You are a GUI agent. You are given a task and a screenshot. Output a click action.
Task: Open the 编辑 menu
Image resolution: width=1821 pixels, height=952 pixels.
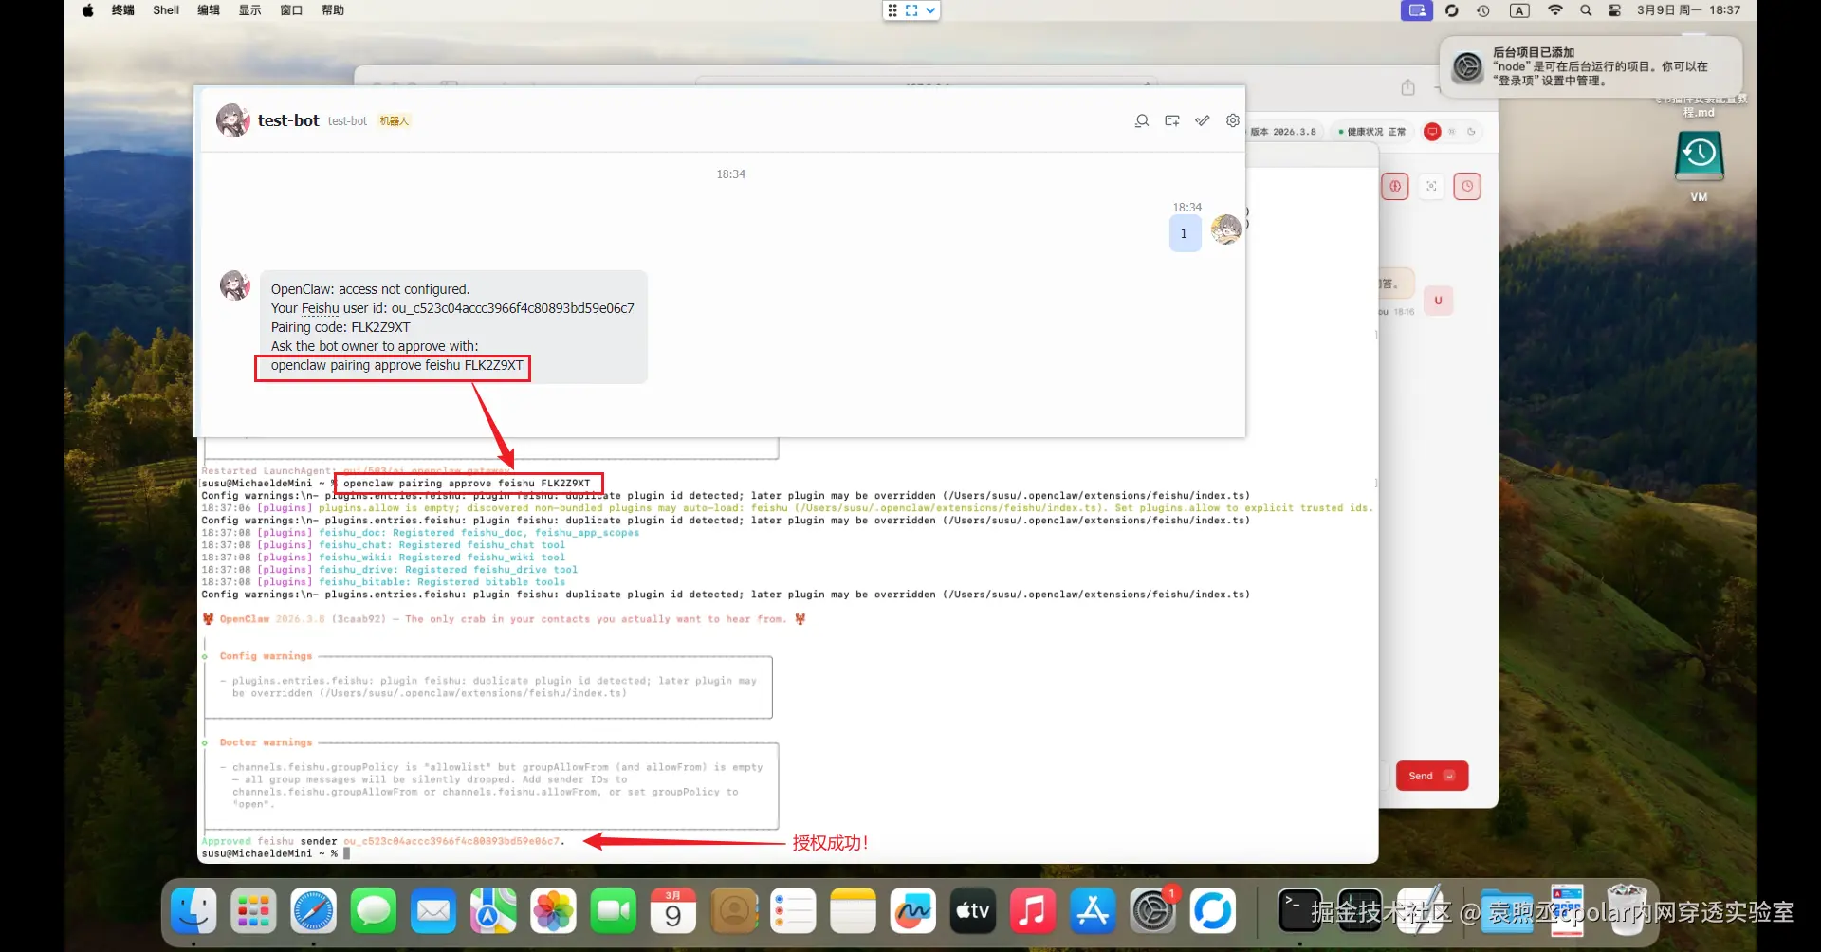click(209, 10)
